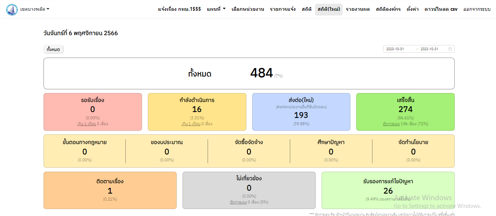496x216 pixels.
Task: Click the end date field 2023-10-31
Action: [429, 49]
